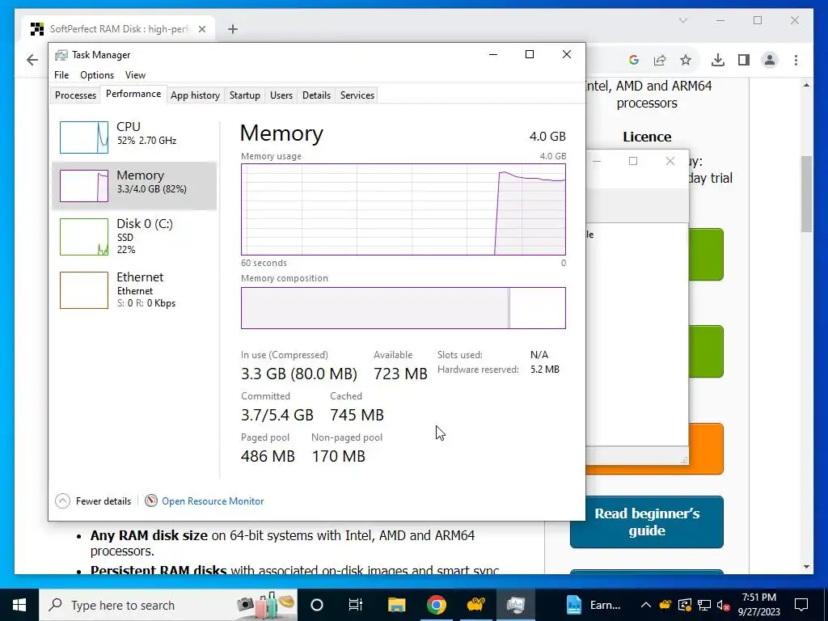This screenshot has width=828, height=621.
Task: Click the muted volume tray icon
Action: pos(724,605)
